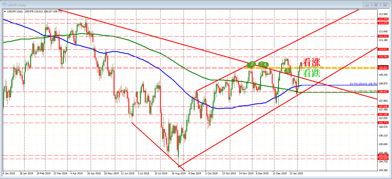392x179 pixels.
Task: Select the 9 Sep 2019 time axis label
Action: 195,173
